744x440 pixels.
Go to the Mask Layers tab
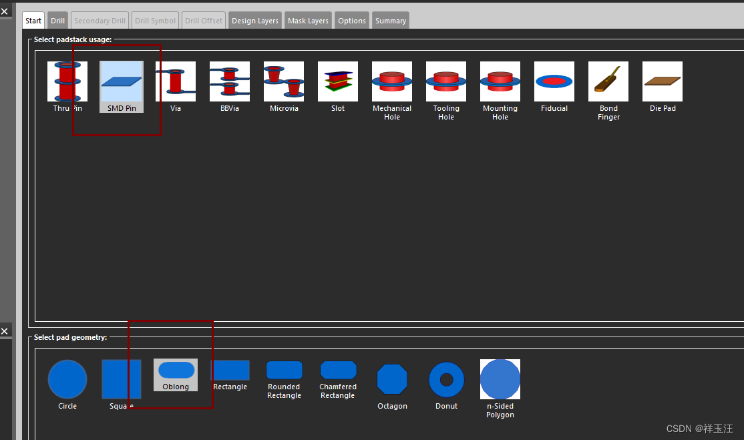(x=308, y=21)
